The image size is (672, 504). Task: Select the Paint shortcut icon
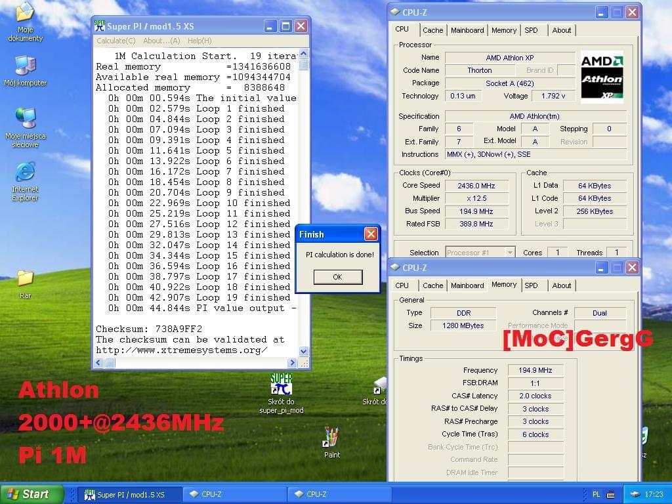331,437
